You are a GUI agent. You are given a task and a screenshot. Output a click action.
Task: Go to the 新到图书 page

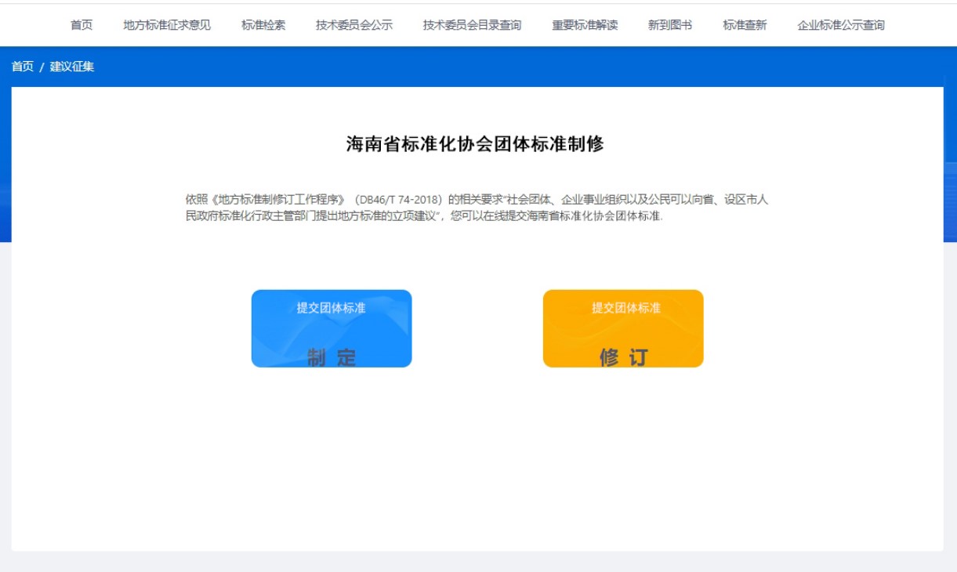pos(670,25)
